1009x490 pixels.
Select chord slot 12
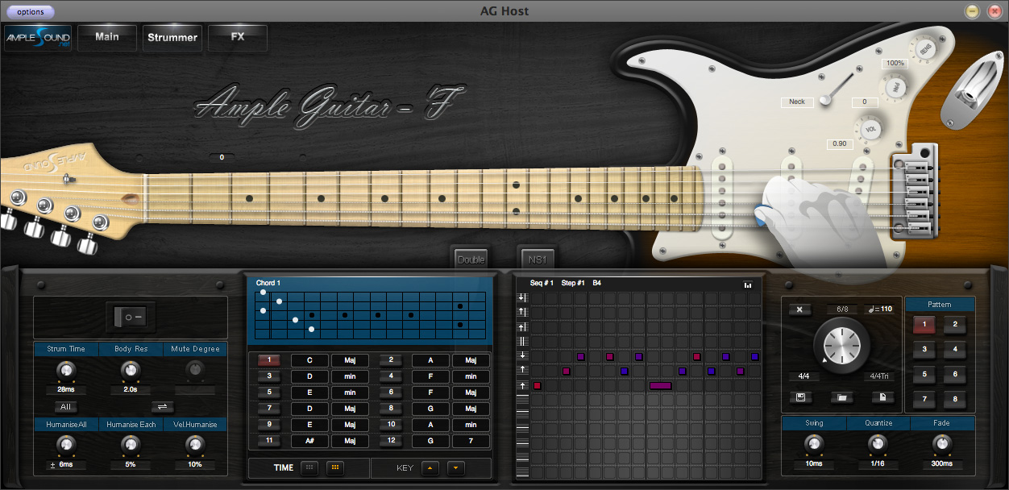tap(390, 441)
